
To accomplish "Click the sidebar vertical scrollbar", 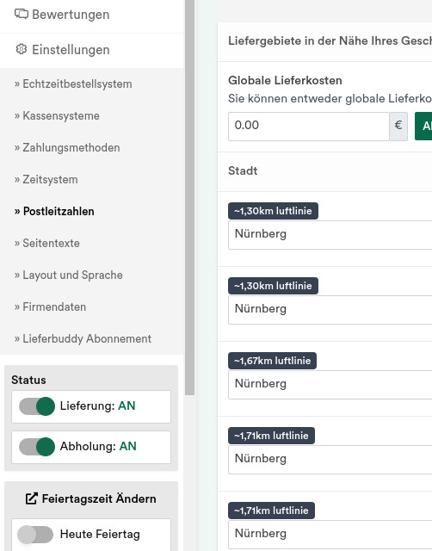I will (189, 197).
